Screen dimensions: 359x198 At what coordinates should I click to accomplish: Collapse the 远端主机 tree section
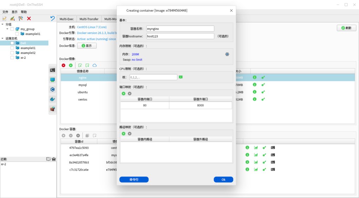(x=2, y=39)
